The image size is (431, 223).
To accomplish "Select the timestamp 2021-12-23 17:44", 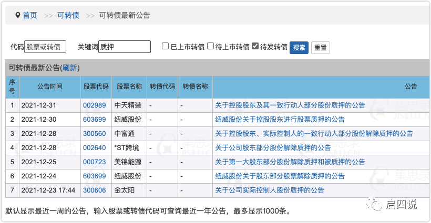I will [48, 190].
